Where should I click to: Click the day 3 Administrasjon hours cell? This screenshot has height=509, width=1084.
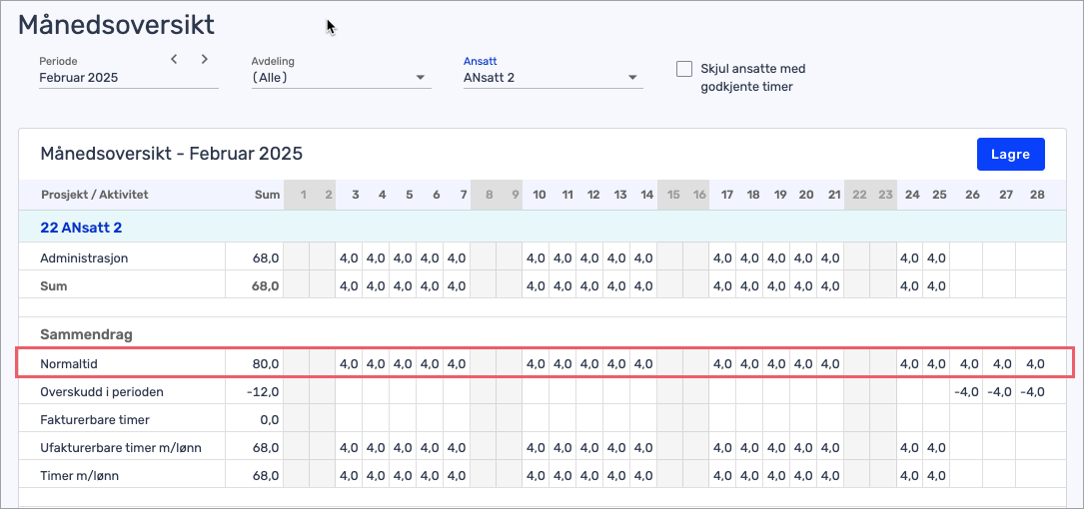click(x=349, y=258)
